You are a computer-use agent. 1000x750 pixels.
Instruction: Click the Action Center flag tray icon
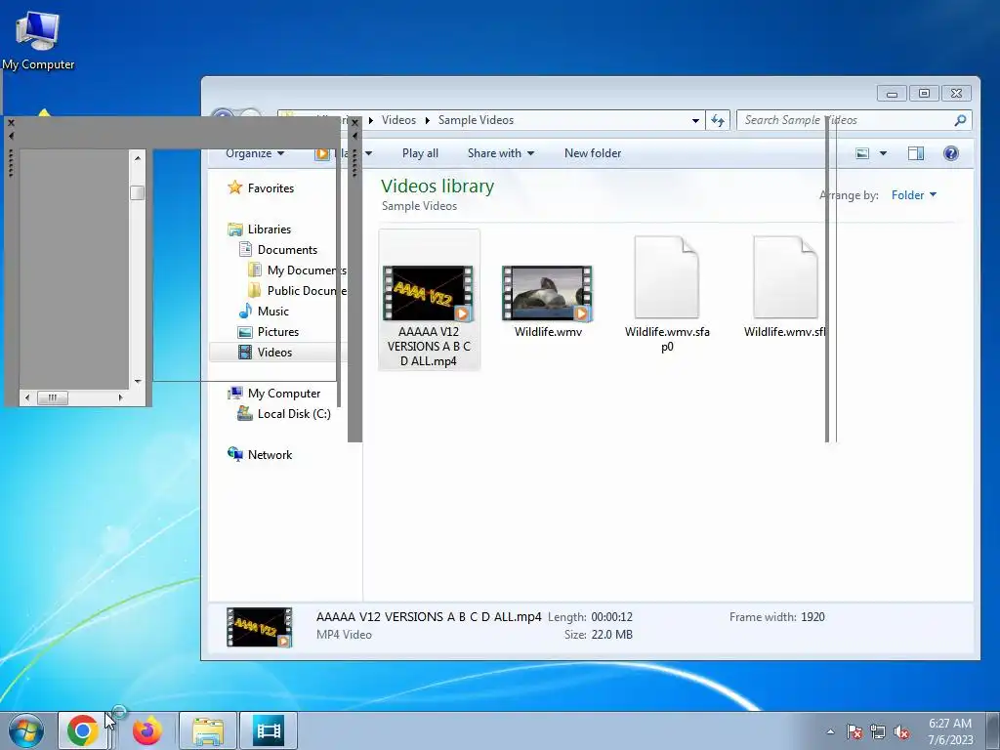(854, 731)
